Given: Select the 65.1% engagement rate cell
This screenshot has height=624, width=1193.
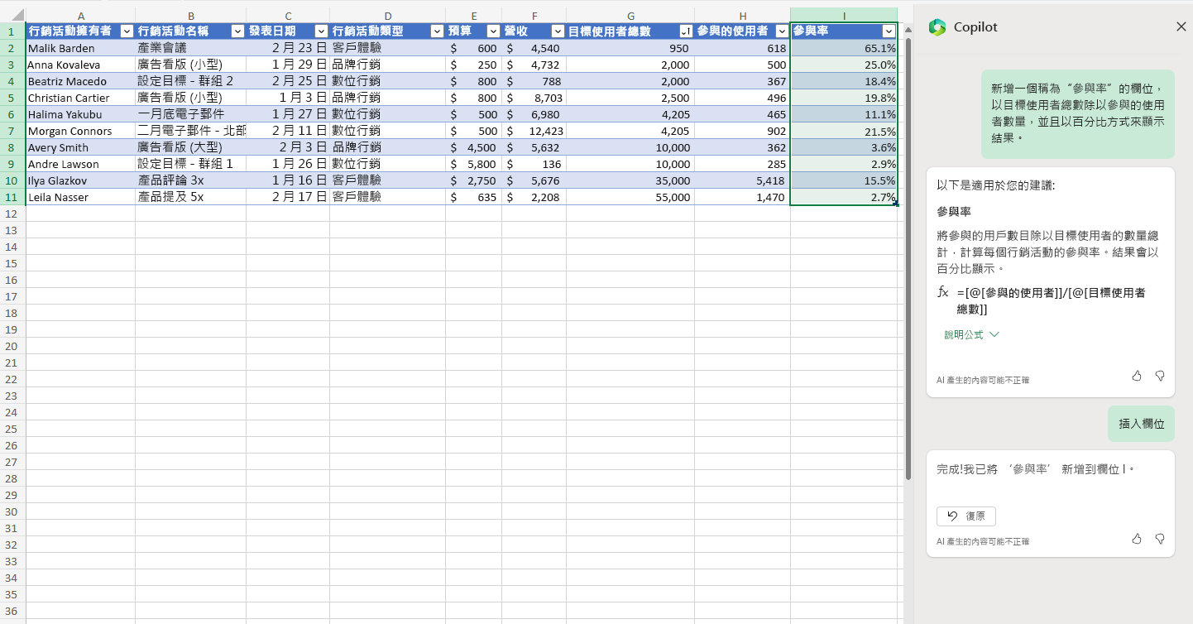Looking at the screenshot, I should 844,48.
